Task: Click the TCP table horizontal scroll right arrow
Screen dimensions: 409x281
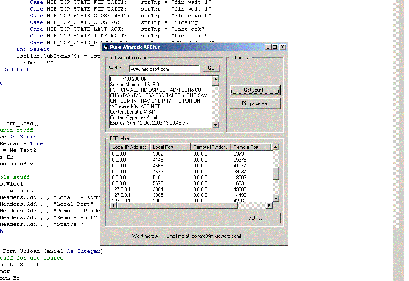Action: [269, 205]
